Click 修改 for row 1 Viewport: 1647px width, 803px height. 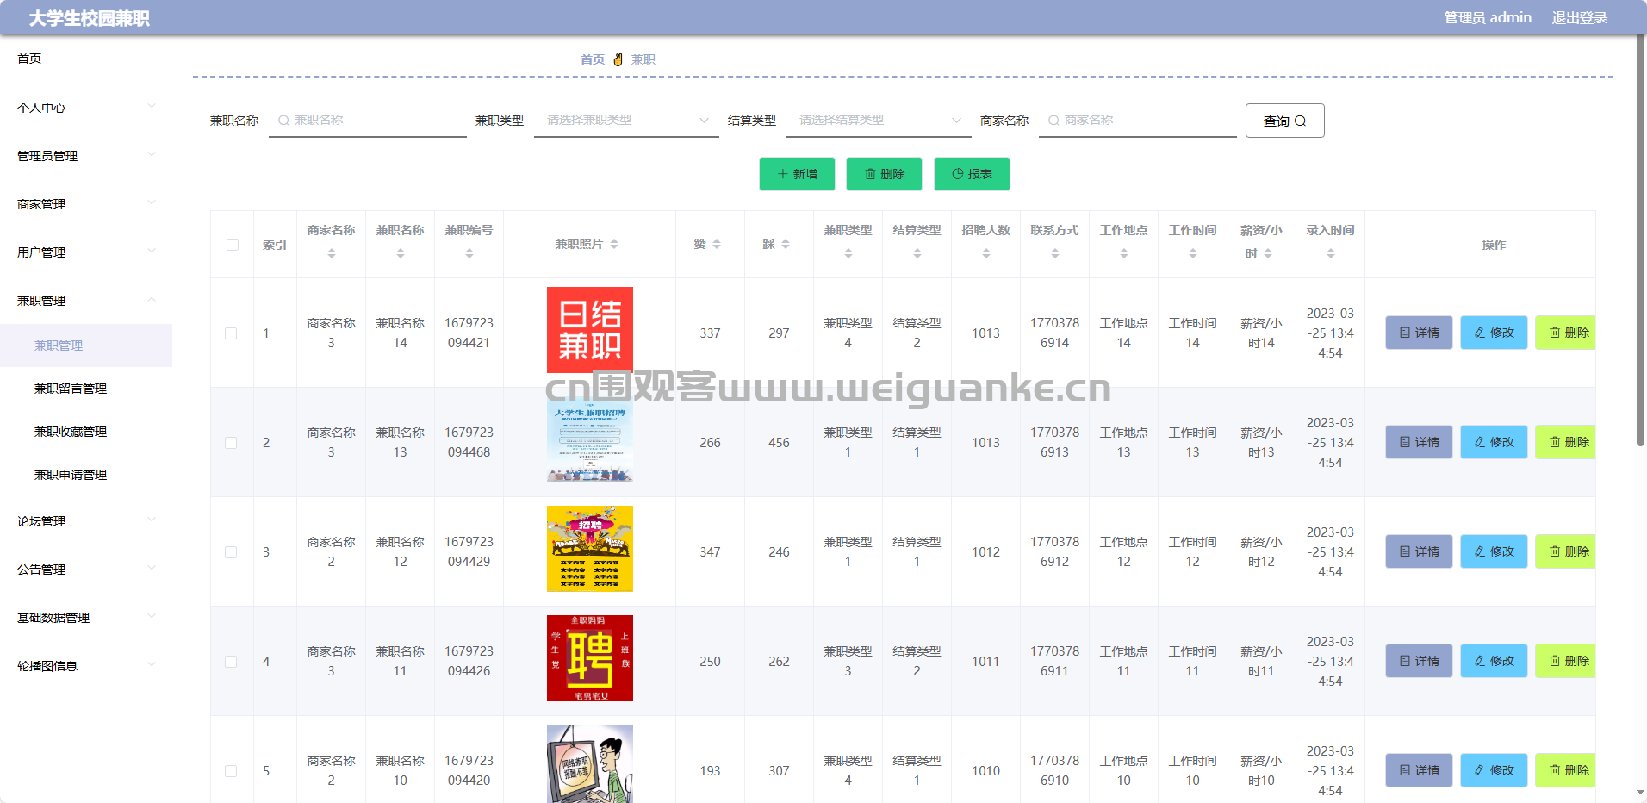pos(1494,333)
